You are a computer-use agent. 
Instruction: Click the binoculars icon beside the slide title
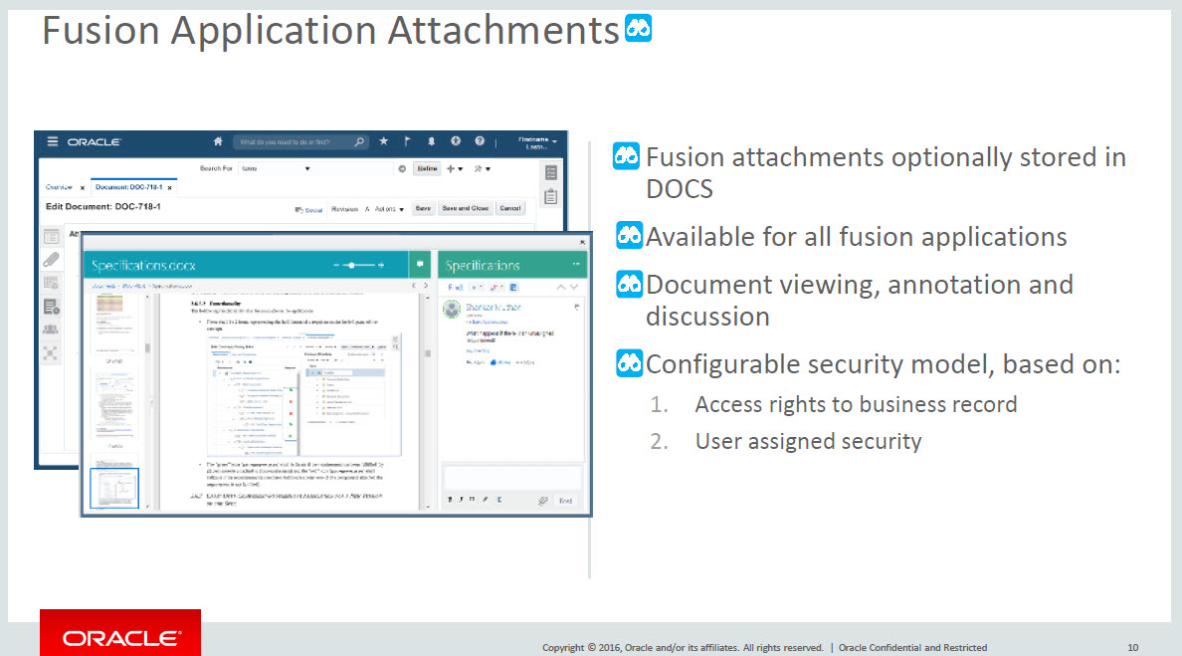pyautogui.click(x=638, y=30)
